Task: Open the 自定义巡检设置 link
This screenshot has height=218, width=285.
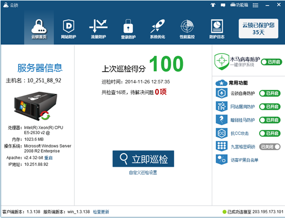Action: 143,173
